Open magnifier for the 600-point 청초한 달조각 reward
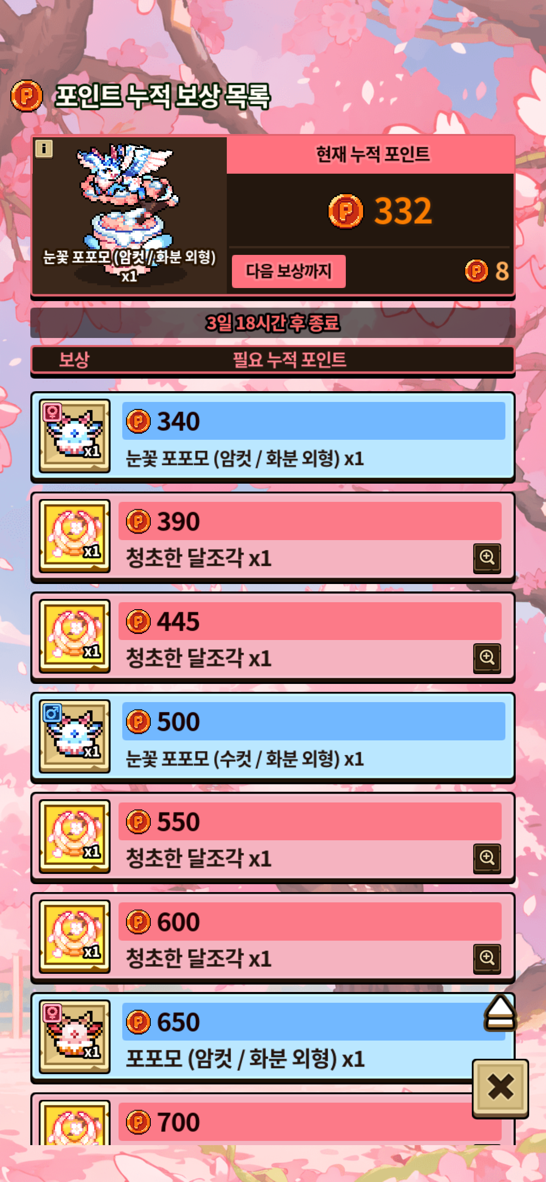 click(487, 959)
